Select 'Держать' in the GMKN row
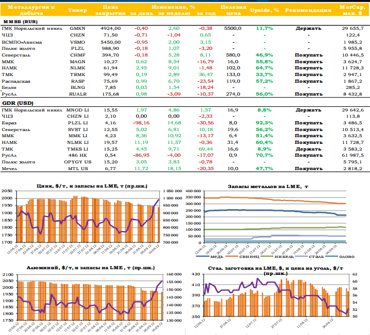 pyautogui.click(x=308, y=29)
